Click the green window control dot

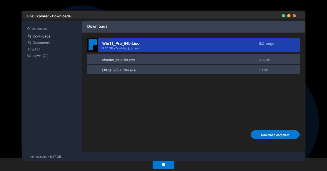point(283,16)
